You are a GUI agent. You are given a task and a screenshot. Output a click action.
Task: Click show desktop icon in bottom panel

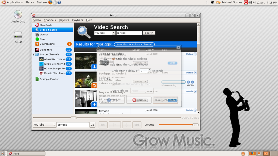2,154
